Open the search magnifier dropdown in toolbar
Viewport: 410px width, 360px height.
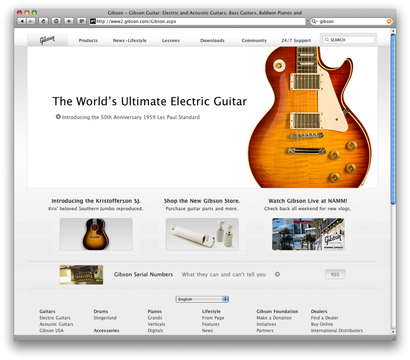click(314, 22)
